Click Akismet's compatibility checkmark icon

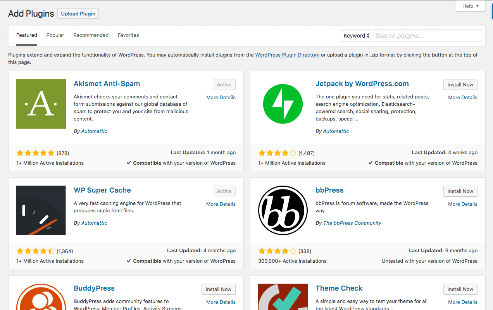pos(129,163)
